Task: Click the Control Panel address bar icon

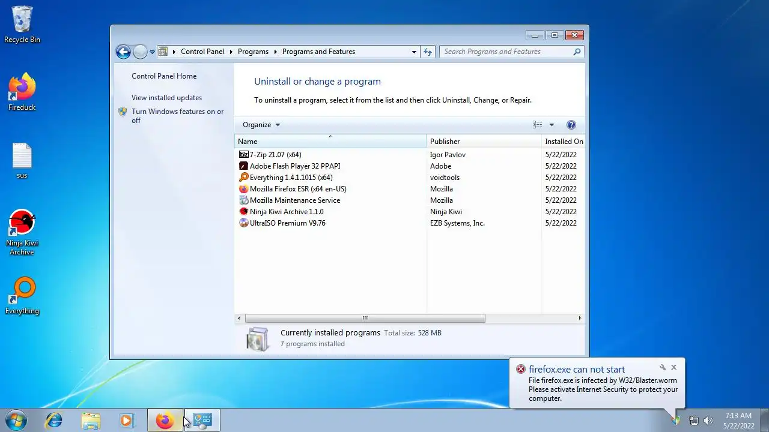Action: (163, 52)
